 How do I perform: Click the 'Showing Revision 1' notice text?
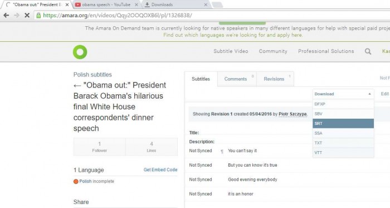[x=250, y=114]
